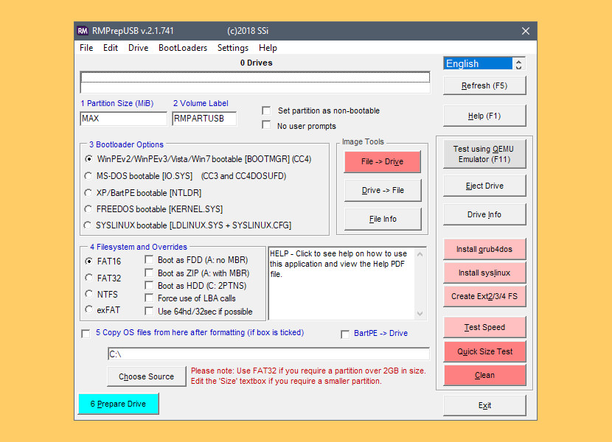Image resolution: width=612 pixels, height=442 pixels.
Task: Click the '2 Volume Label' label
Action: click(x=201, y=103)
